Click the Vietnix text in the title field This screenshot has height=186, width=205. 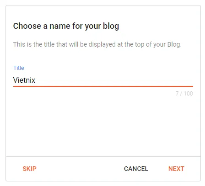(24, 80)
